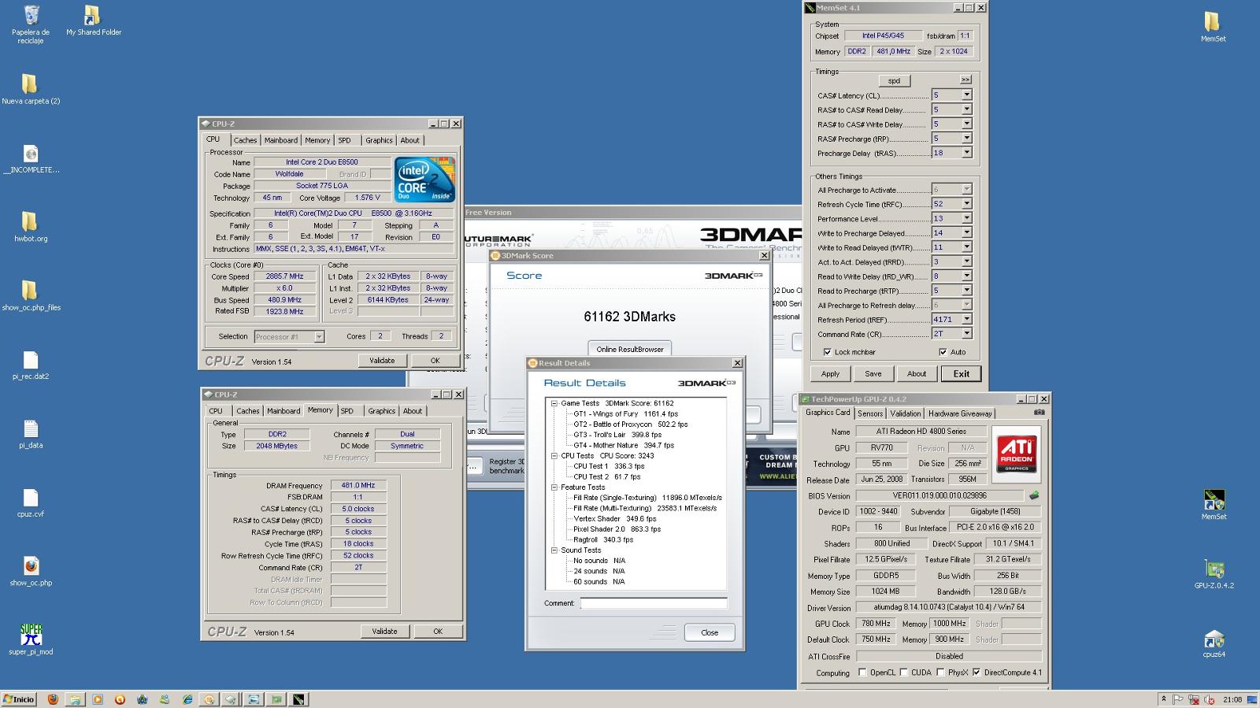Save GPU BIOS via green chip icon
1260x708 pixels.
(x=1034, y=495)
